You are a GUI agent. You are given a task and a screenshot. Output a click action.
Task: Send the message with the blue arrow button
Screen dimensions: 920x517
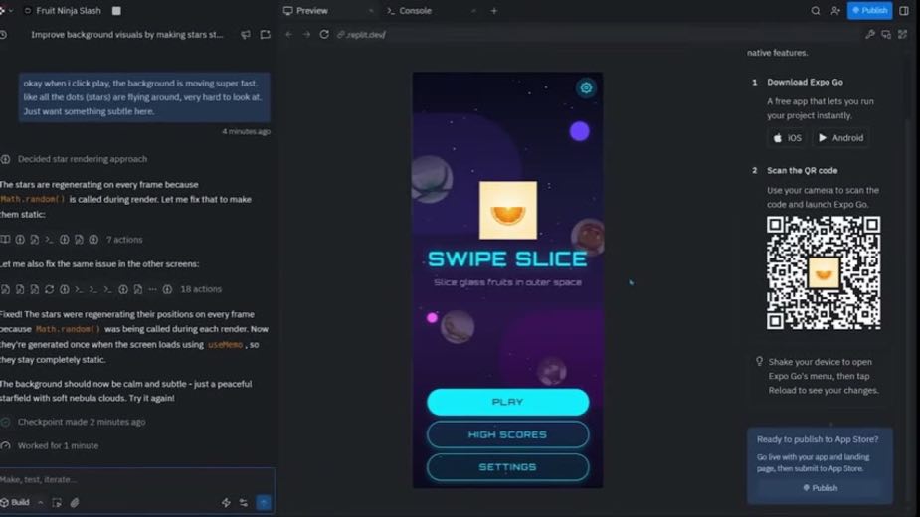tap(264, 503)
